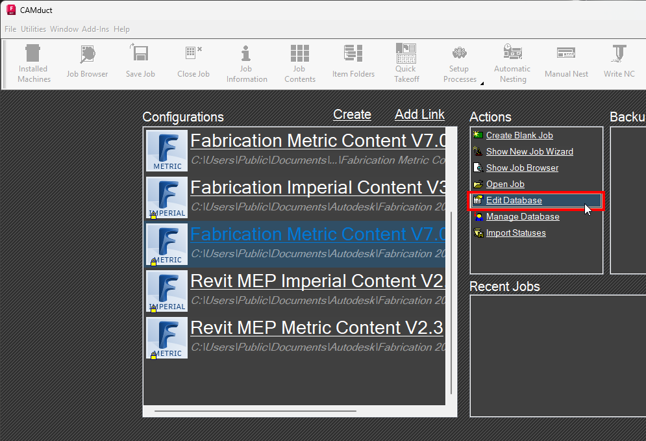This screenshot has width=646, height=441.
Task: Open the Add-Ins menu
Action: pyautogui.click(x=95, y=29)
